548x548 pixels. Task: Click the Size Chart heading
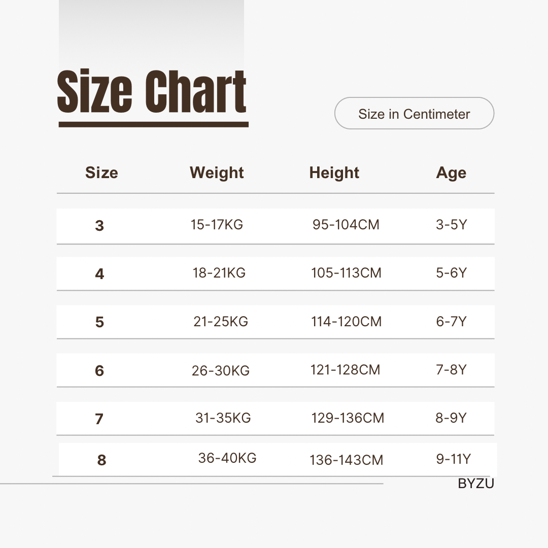click(152, 91)
